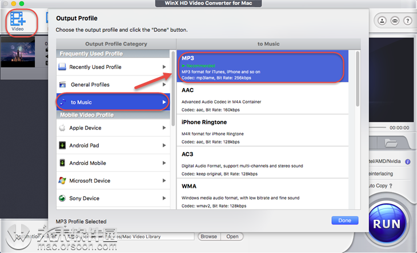The height and width of the screenshot is (253, 417).
Task: Click the music profile list scrollbar
Action: point(358,79)
